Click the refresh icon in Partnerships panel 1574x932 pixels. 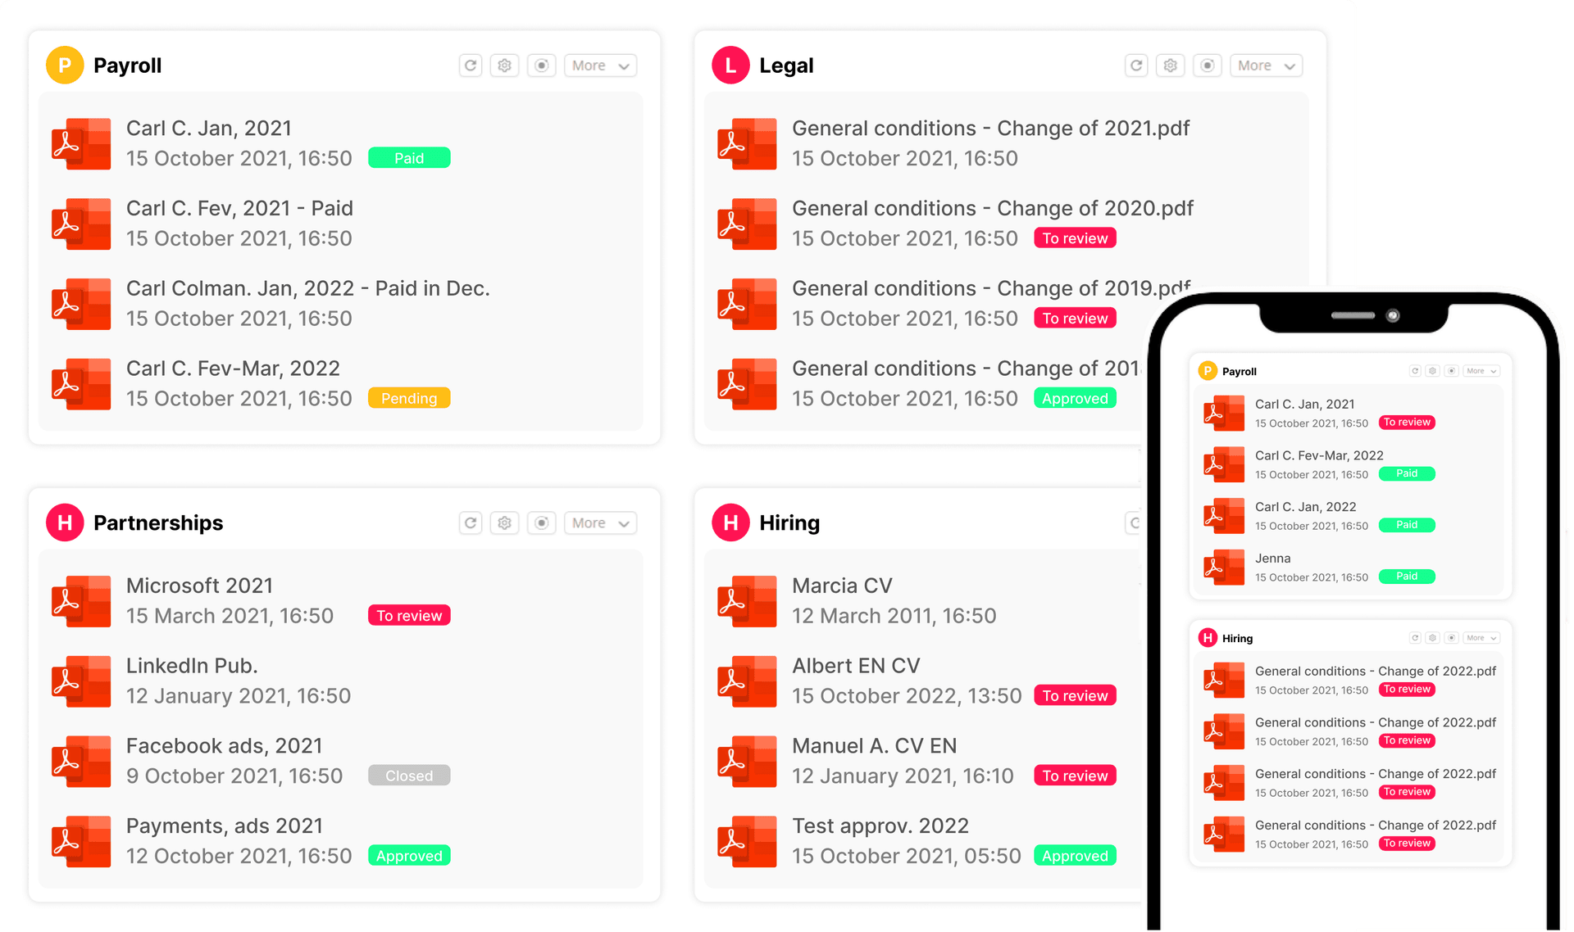point(471,523)
